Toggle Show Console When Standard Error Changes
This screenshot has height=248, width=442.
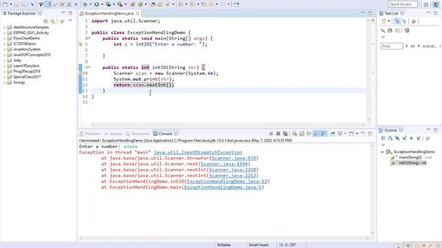323,134
